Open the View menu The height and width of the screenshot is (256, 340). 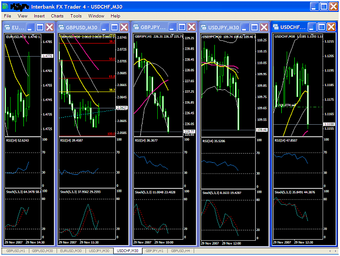22,16
